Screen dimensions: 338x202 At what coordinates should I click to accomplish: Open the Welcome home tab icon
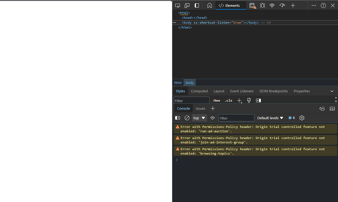tap(210, 6)
